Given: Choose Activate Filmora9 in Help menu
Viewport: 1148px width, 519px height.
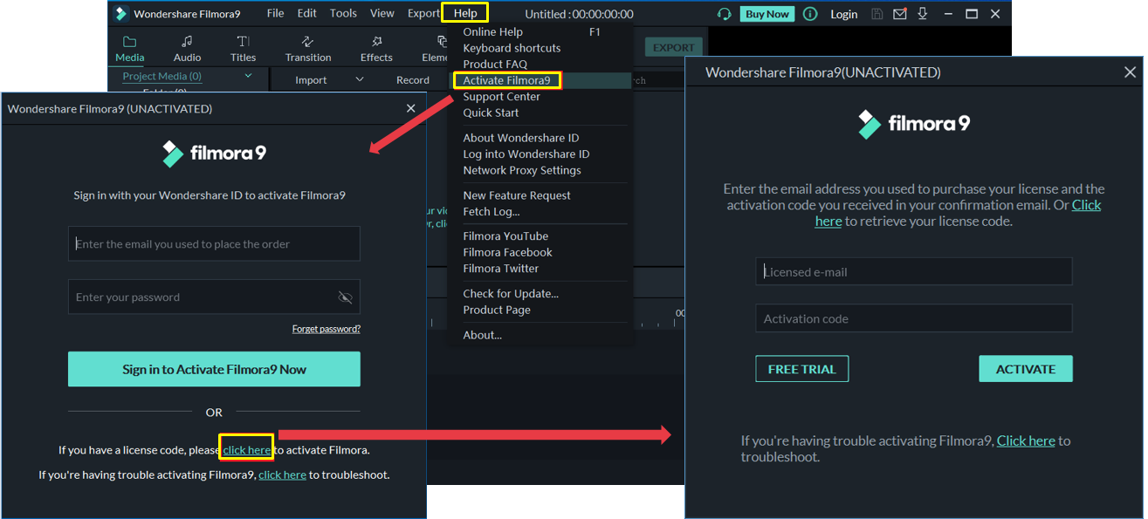Looking at the screenshot, I should (x=506, y=80).
